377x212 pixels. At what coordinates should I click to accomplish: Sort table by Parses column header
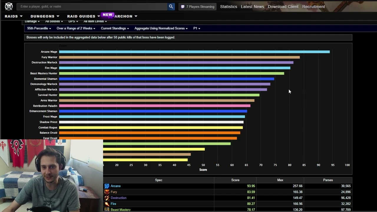tap(328, 180)
